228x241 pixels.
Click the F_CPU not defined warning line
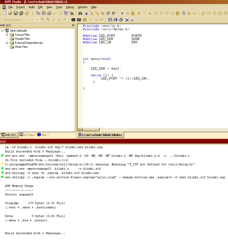pyautogui.click(x=100, y=164)
